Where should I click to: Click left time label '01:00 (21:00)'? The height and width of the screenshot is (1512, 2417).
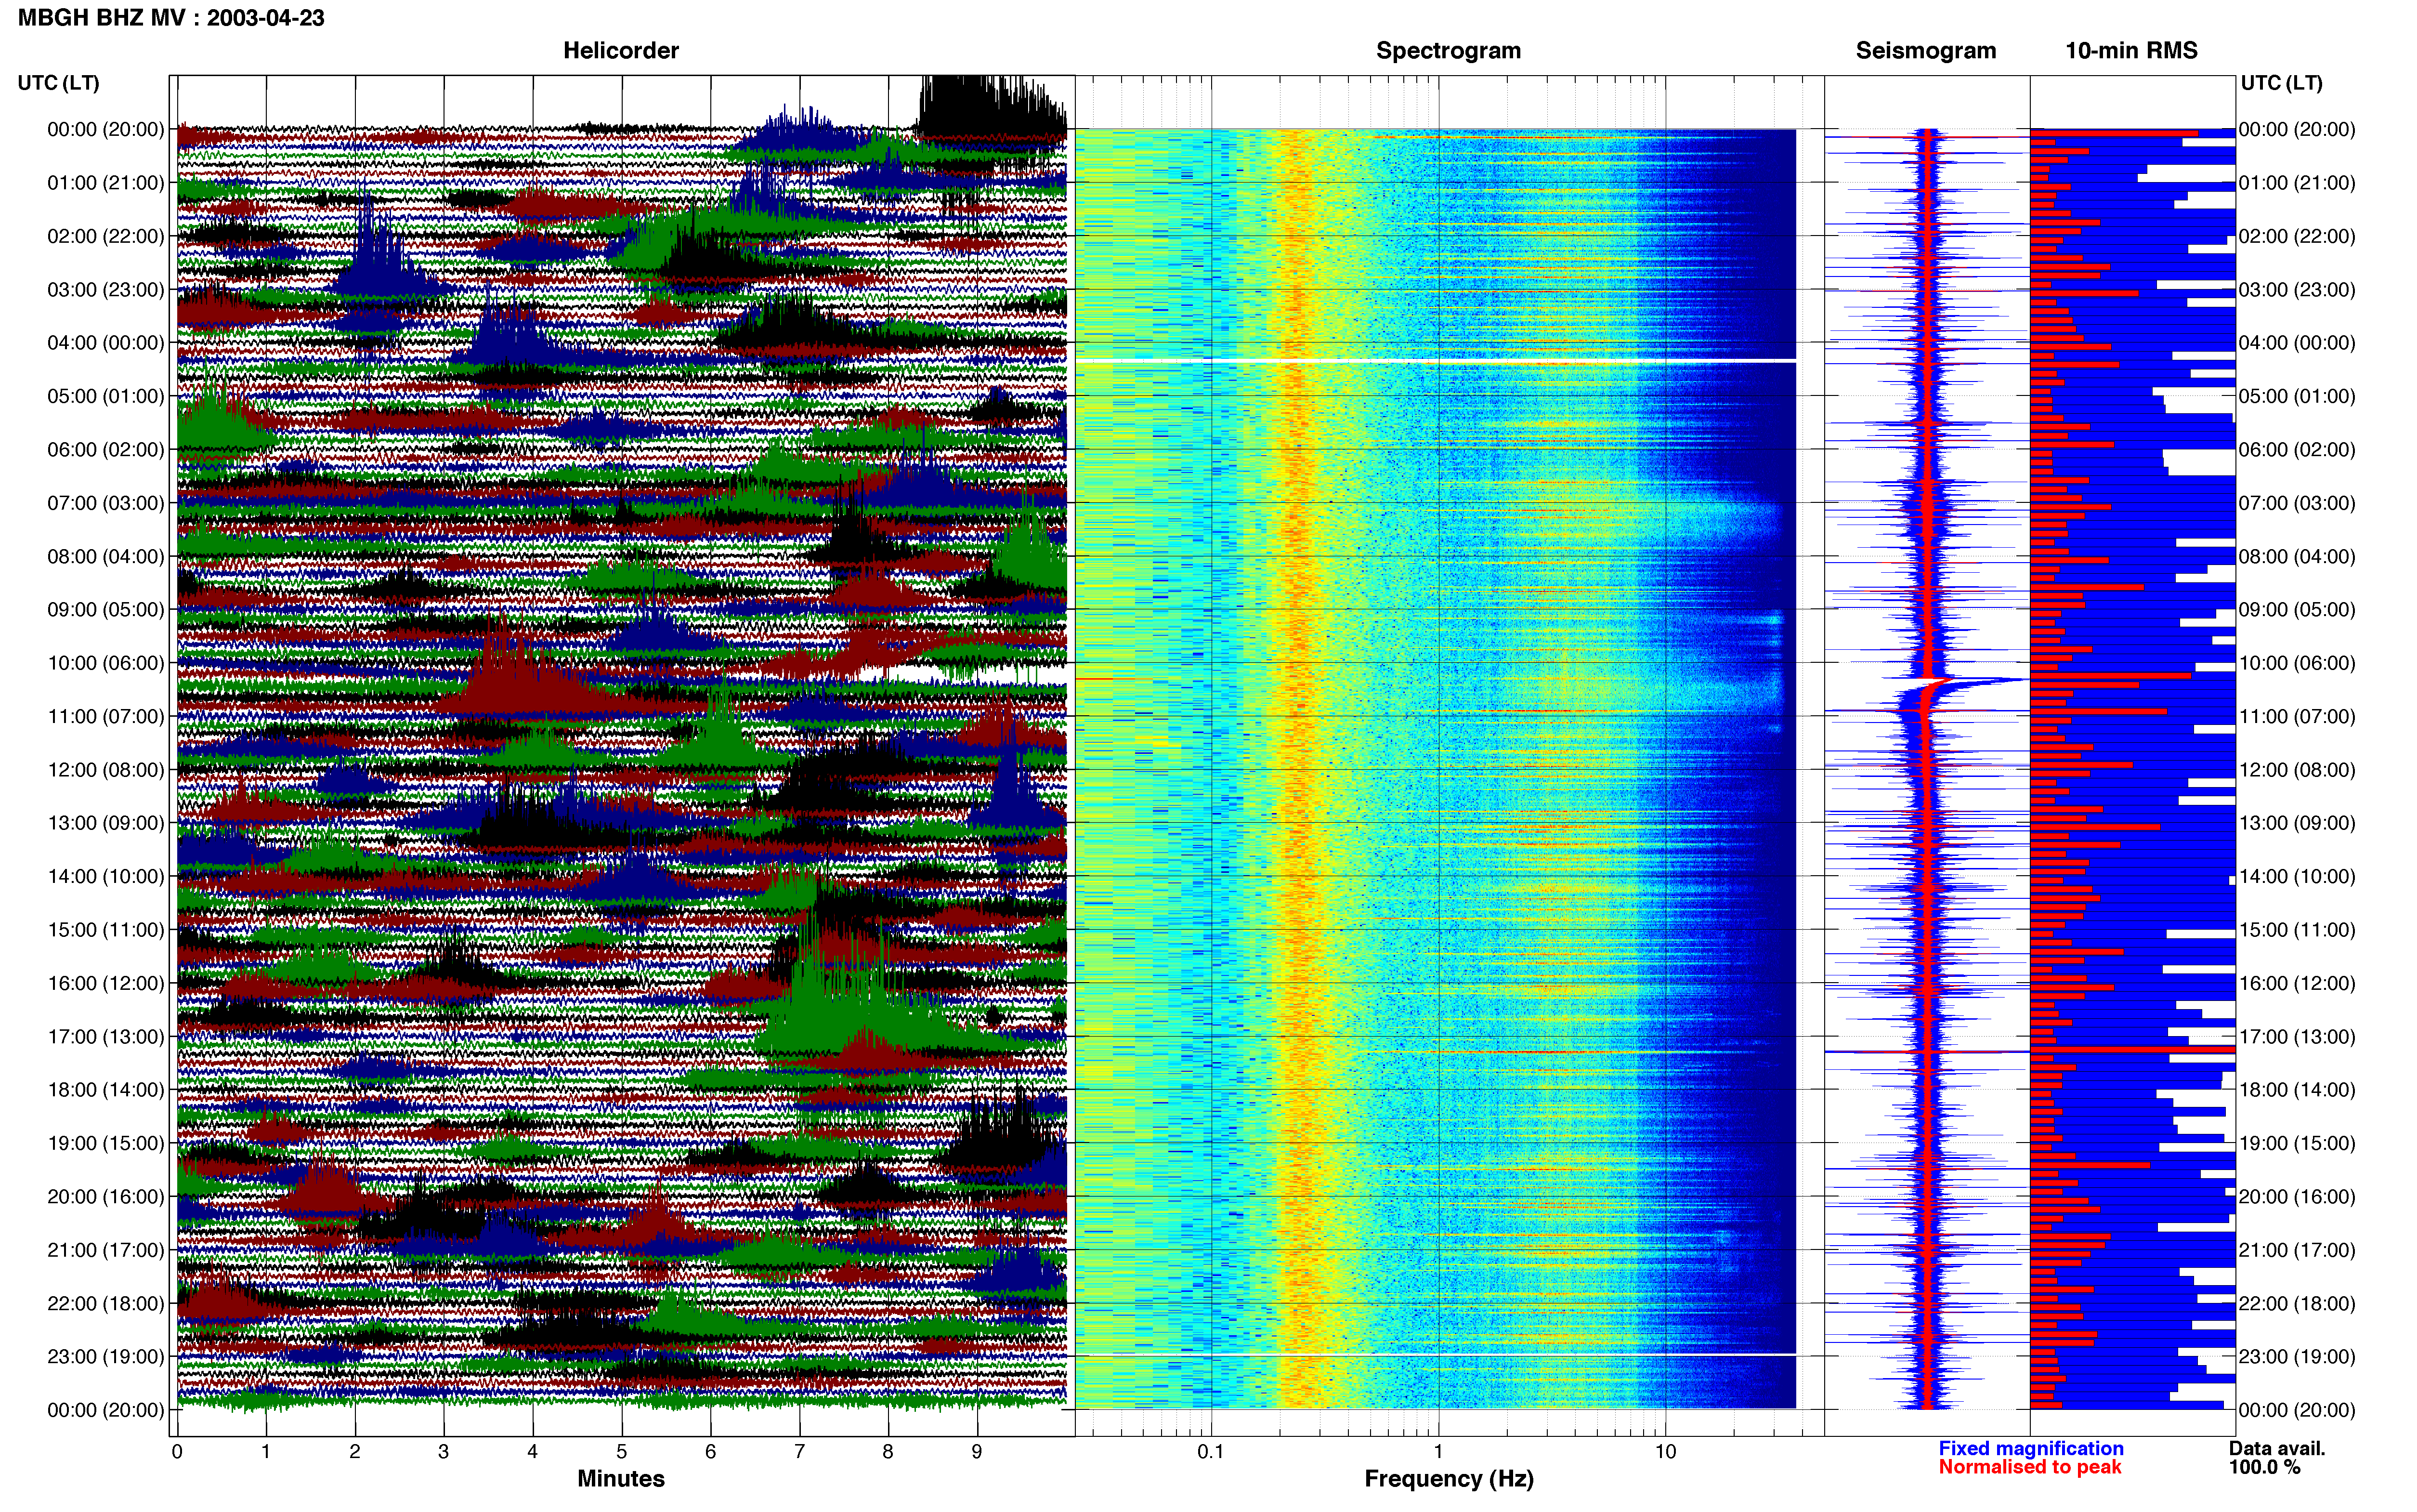105,183
